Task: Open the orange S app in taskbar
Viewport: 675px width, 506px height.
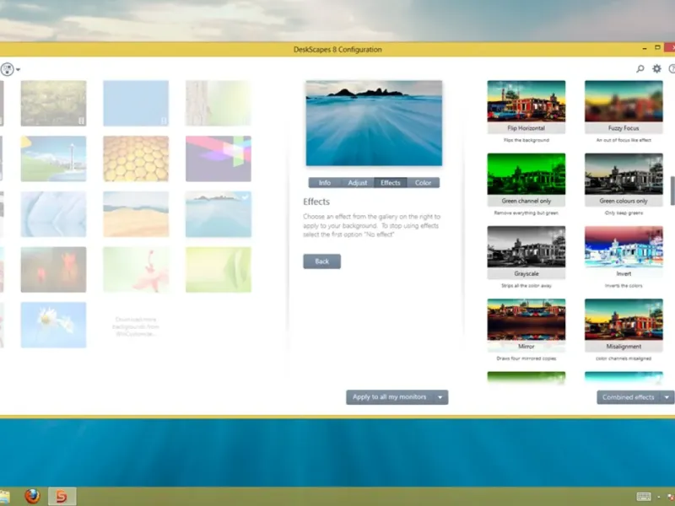Action: (x=62, y=496)
